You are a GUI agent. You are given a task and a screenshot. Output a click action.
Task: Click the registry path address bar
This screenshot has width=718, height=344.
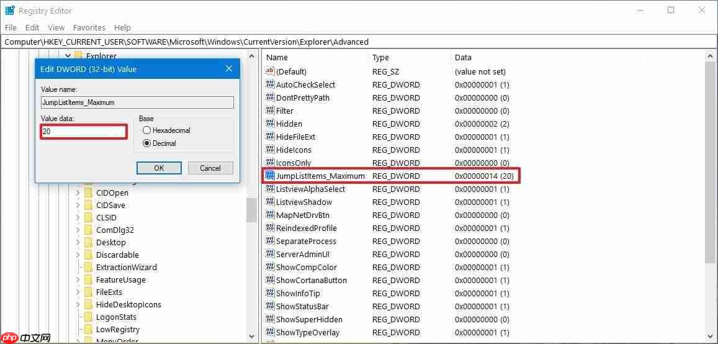pyautogui.click(x=359, y=42)
